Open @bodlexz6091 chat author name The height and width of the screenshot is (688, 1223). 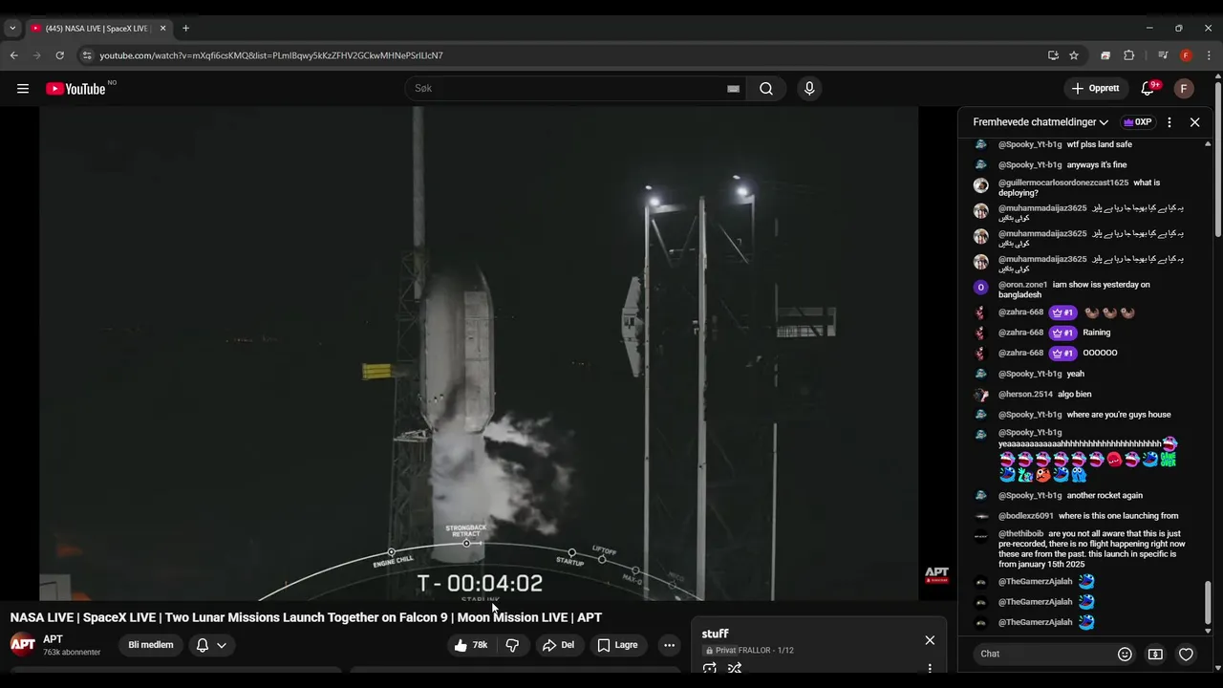coord(1026,516)
